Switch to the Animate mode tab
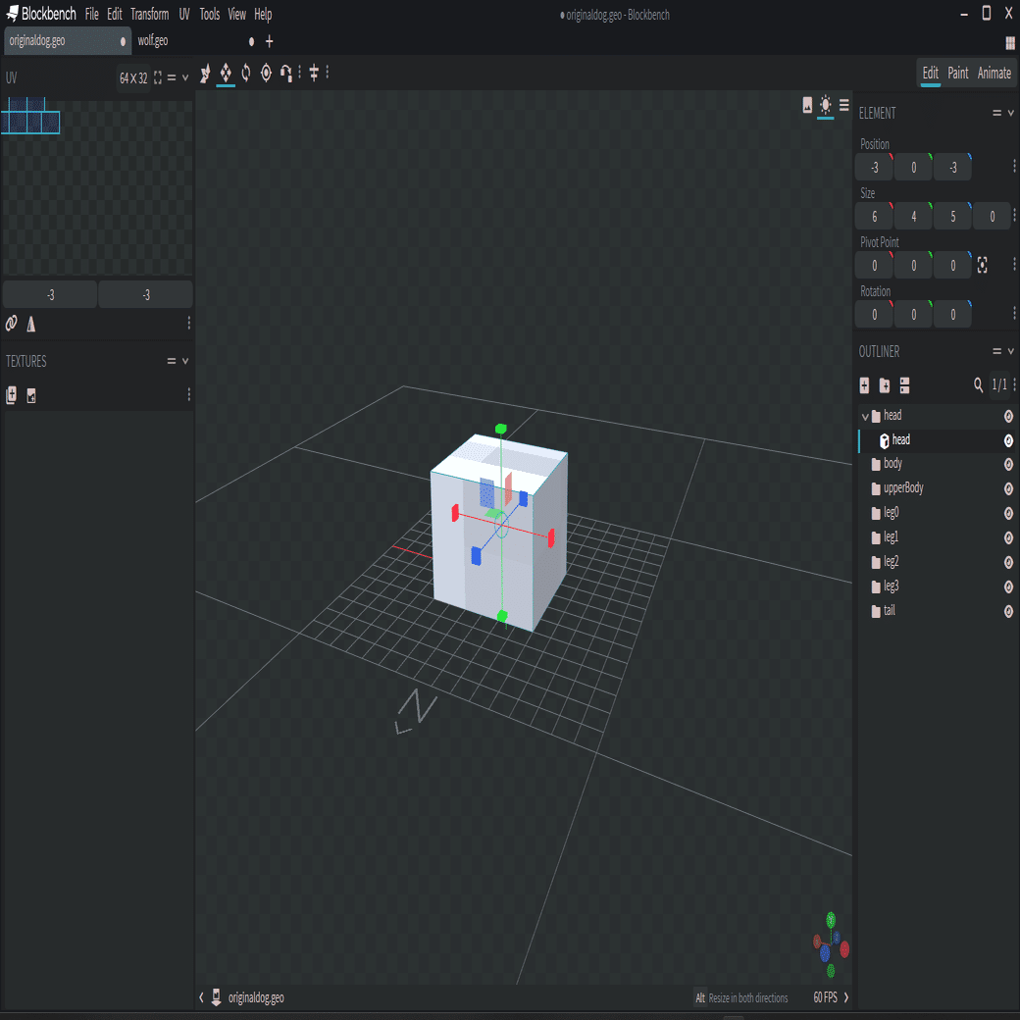1020x1020 pixels. (994, 73)
